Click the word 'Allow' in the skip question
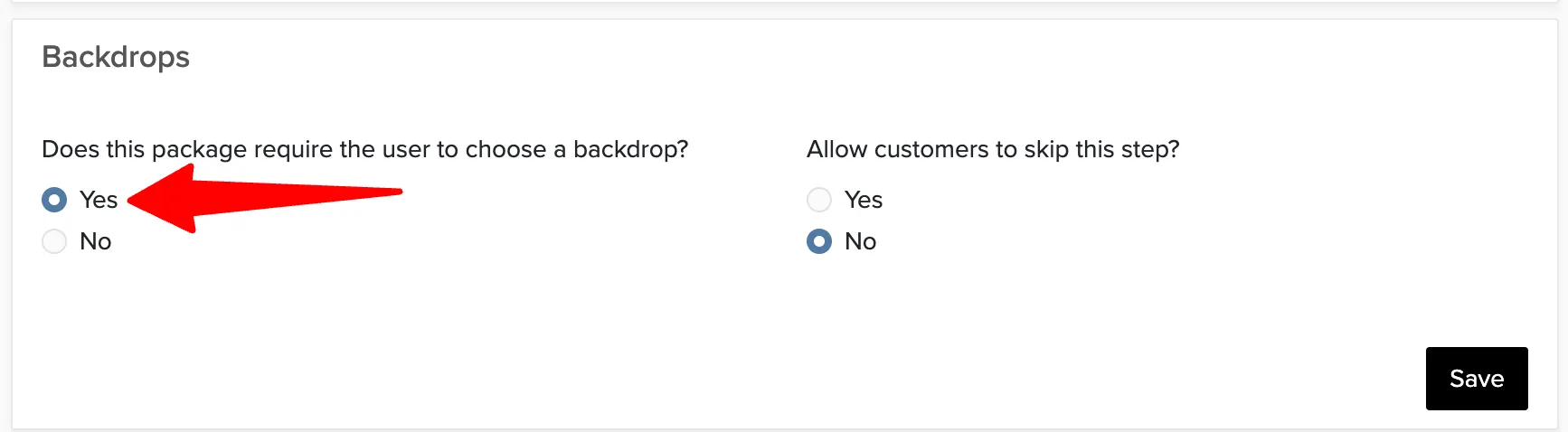The width and height of the screenshot is (1568, 432). click(x=836, y=149)
